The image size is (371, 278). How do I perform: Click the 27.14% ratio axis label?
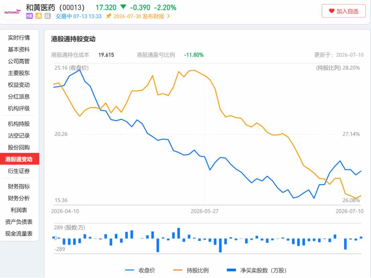coord(352,134)
